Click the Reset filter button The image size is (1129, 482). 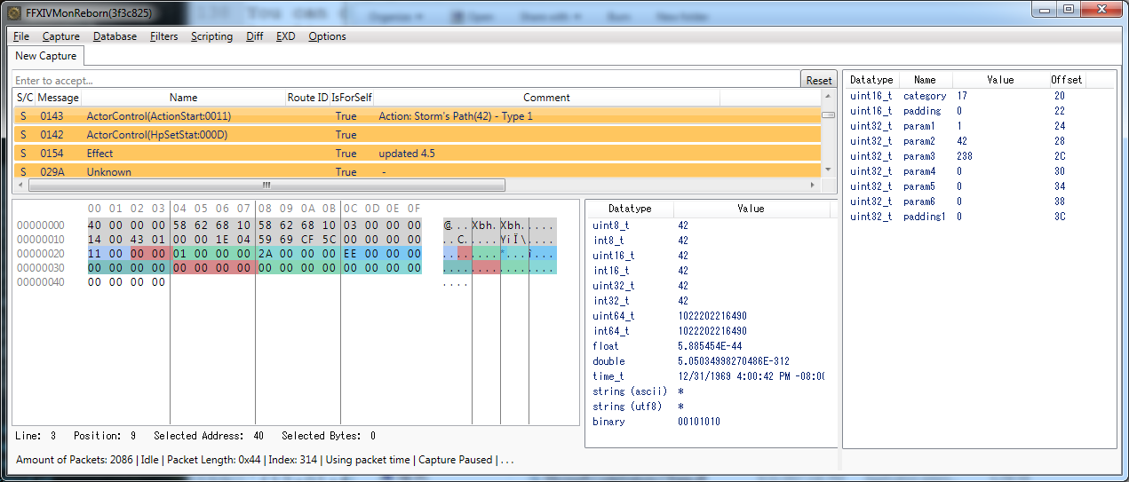819,80
